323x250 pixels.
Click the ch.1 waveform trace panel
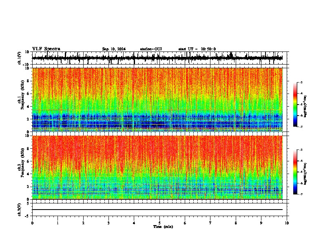(159, 58)
